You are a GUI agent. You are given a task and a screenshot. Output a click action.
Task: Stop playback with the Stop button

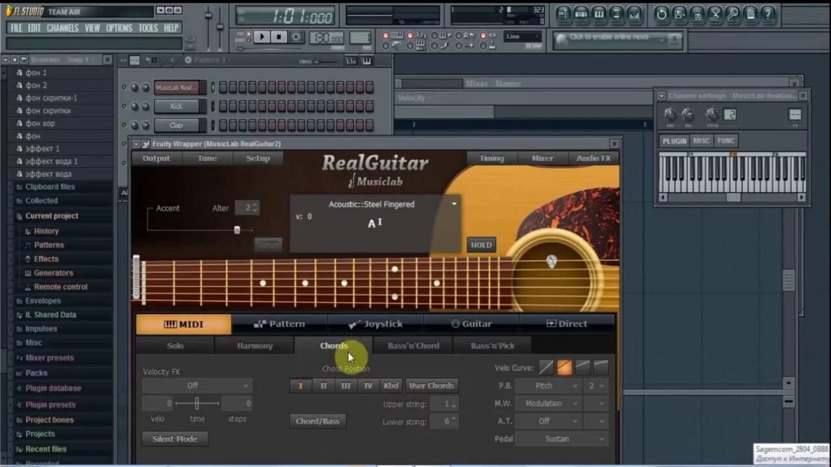point(279,37)
